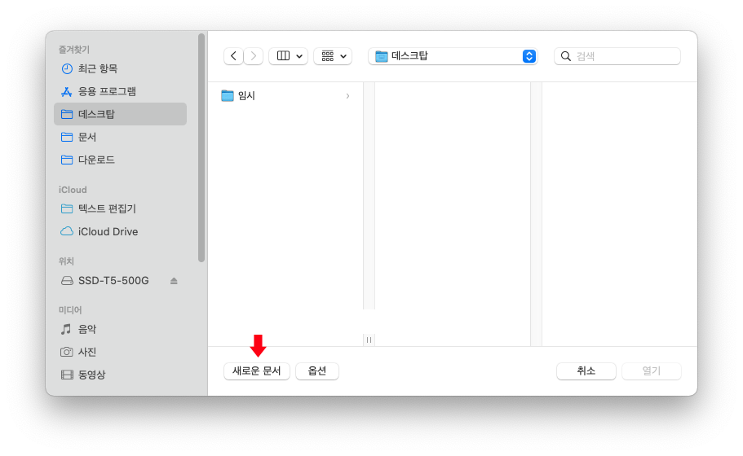Eject the SSD-T5-500G drive

[174, 281]
